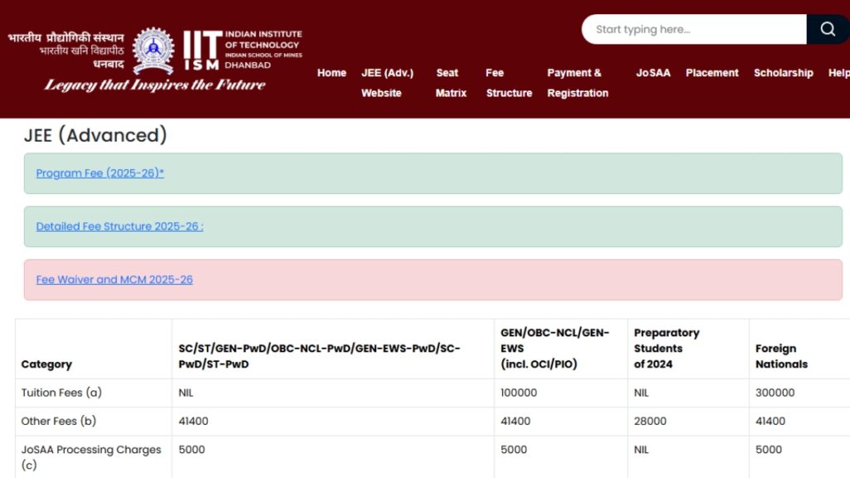Click the 'Legacy that Inspires the Future' tagline graphic

154,85
